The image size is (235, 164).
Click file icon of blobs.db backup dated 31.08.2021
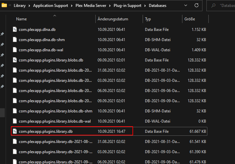(15, 70)
